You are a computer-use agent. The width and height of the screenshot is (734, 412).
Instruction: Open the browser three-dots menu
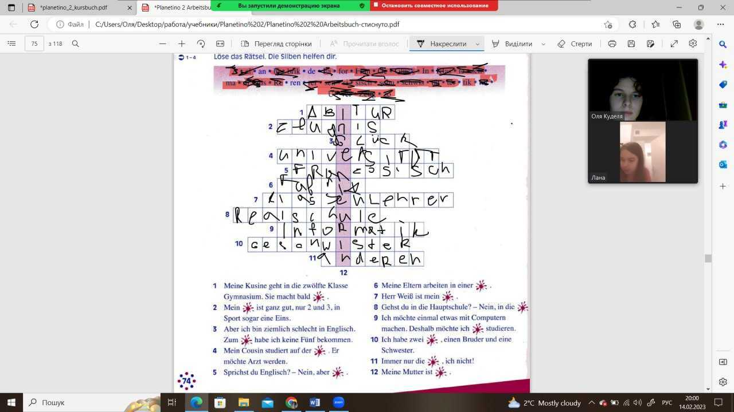point(721,24)
